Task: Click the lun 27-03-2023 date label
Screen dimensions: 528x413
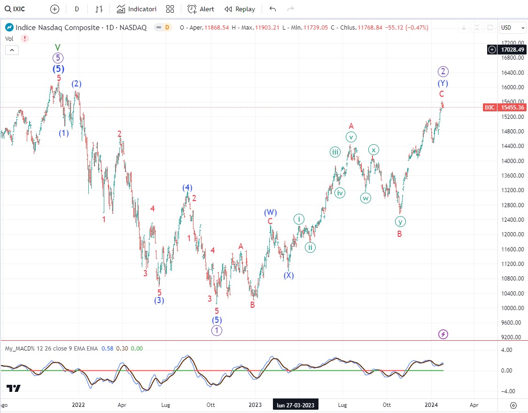Action: 295,405
